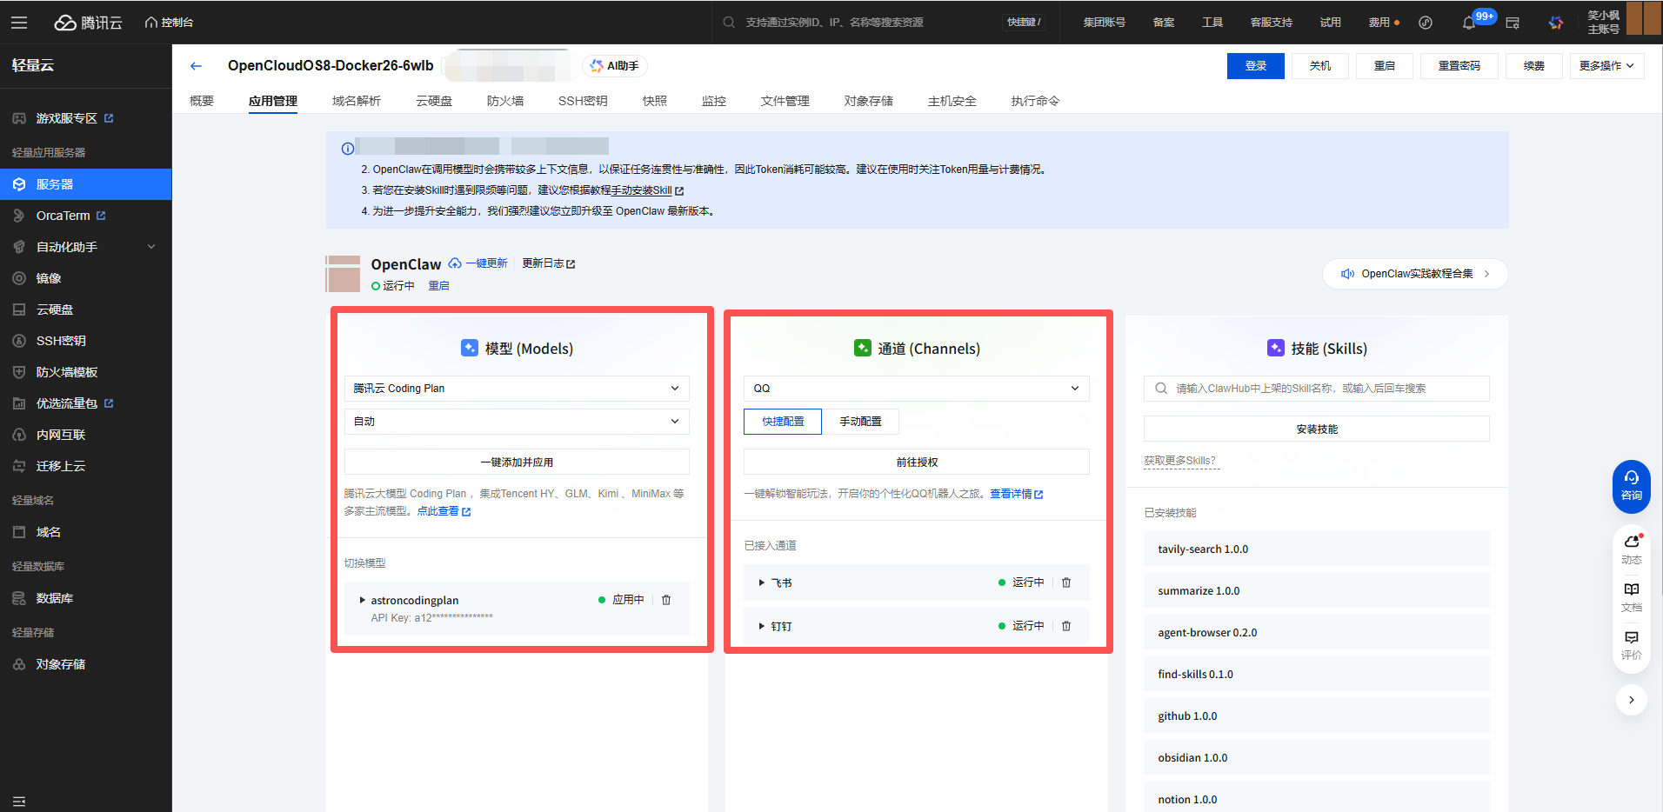This screenshot has width=1663, height=812.
Task: Open the 动态 side widget
Action: (x=1632, y=550)
